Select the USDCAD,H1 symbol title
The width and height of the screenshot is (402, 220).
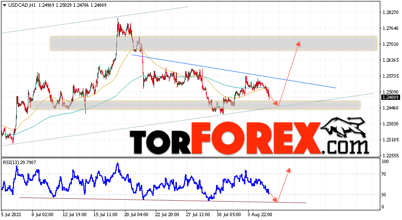point(22,5)
